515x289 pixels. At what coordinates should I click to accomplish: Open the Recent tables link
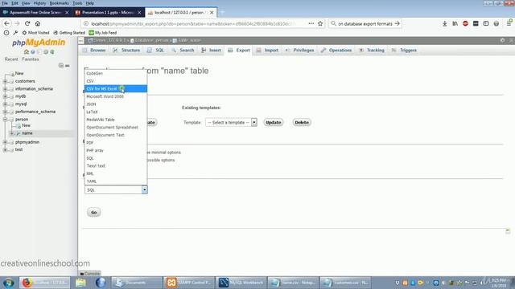tap(11, 59)
